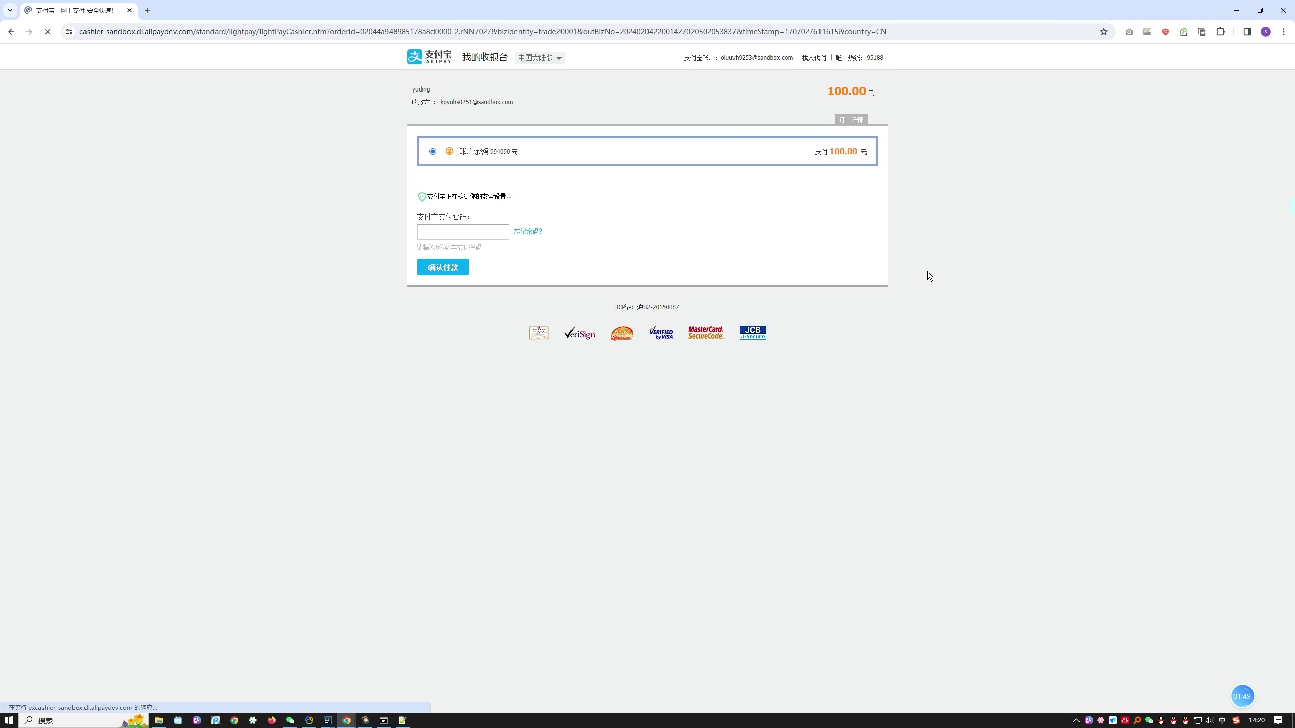Click the 14:20 taskbar clock
Image resolution: width=1295 pixels, height=728 pixels.
pos(1257,720)
